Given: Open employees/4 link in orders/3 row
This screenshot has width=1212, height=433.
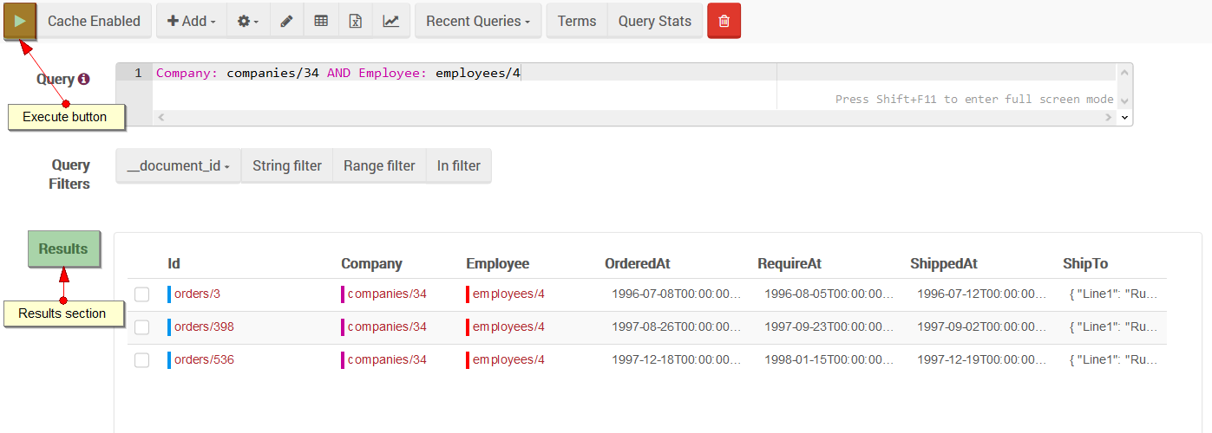Looking at the screenshot, I should 508,294.
